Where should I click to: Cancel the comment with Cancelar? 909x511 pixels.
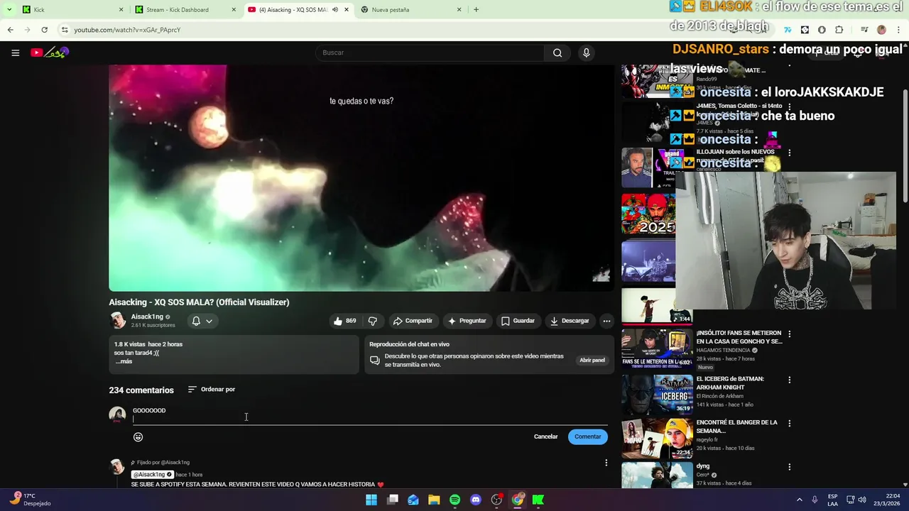coord(545,436)
